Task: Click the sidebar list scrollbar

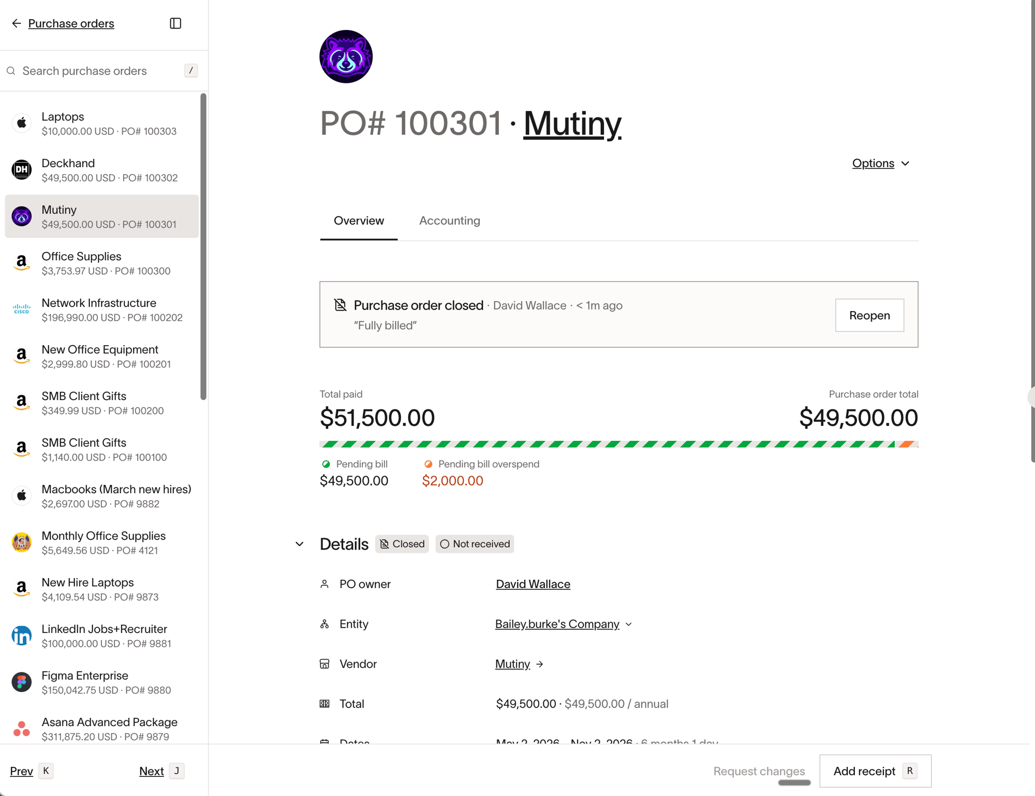Action: click(x=203, y=246)
